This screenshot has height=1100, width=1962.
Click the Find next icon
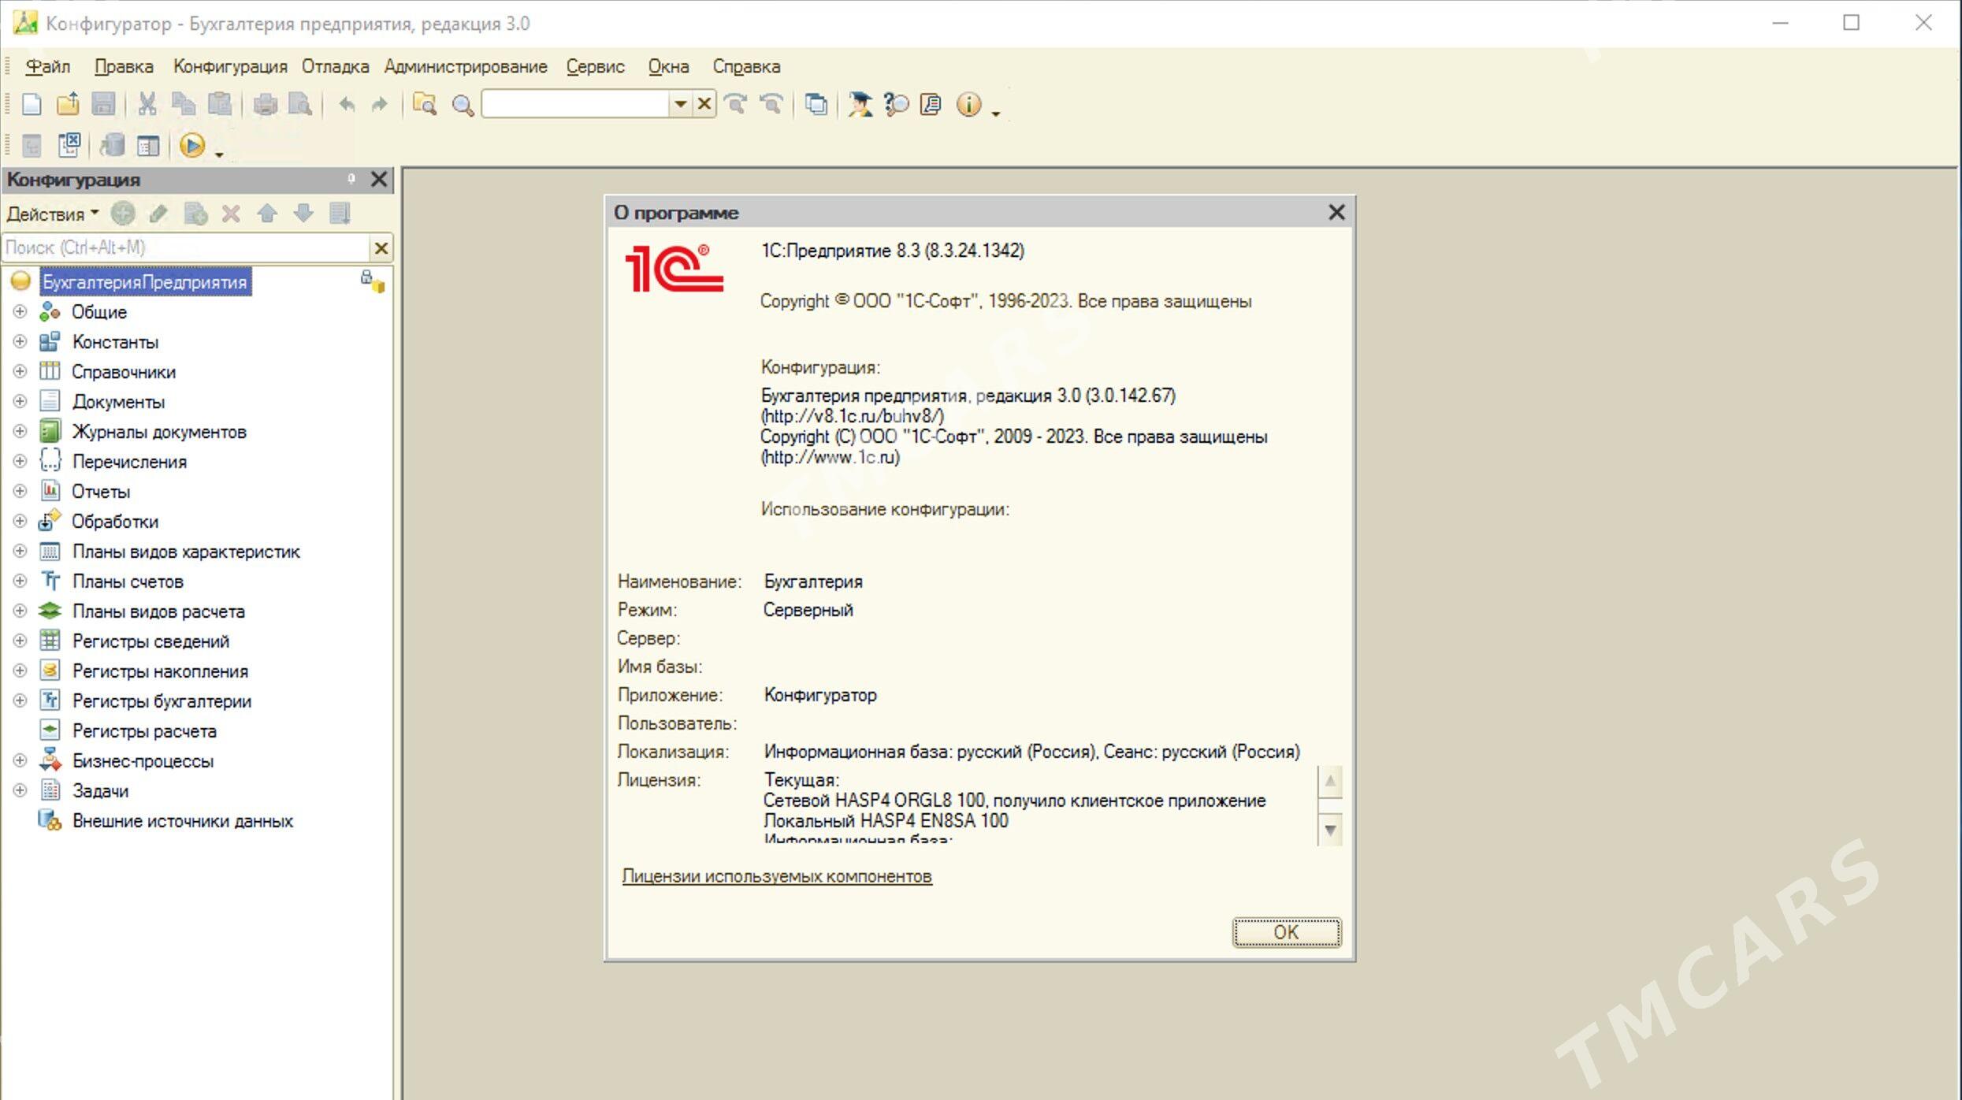(735, 104)
